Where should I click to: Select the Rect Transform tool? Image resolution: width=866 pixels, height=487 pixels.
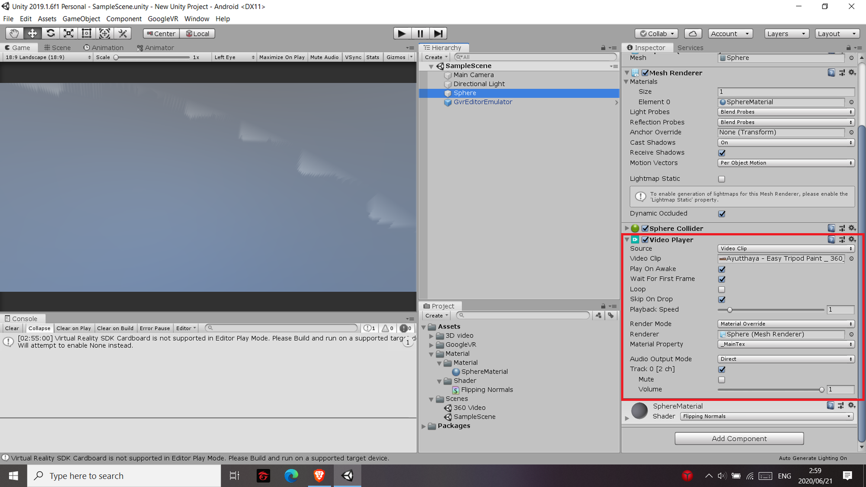point(87,34)
